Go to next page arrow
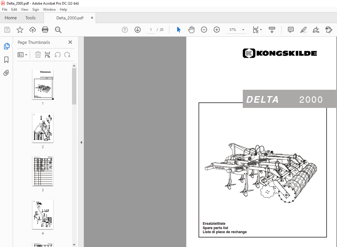Image resolution: width=337 pixels, height=247 pixels. 138,30
